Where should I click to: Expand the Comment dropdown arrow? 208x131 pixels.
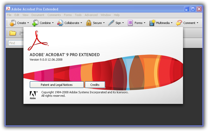pos(197,23)
